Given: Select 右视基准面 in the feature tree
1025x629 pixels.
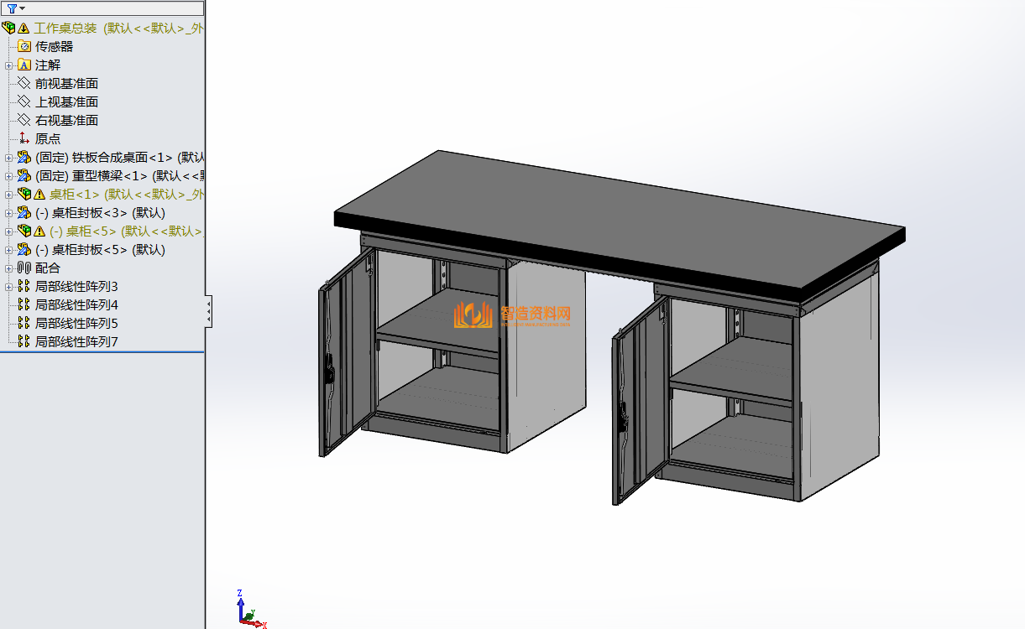Looking at the screenshot, I should (x=66, y=120).
